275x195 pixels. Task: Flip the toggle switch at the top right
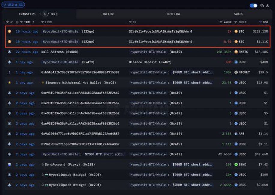point(253,5)
